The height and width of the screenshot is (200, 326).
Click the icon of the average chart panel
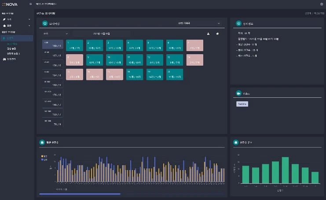[x=42, y=142]
